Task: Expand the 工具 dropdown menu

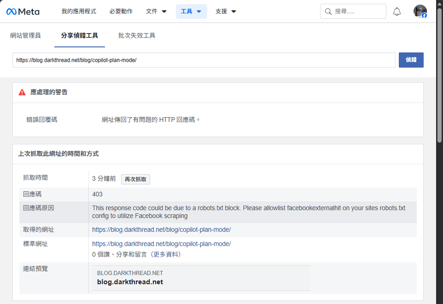Action: pos(191,11)
